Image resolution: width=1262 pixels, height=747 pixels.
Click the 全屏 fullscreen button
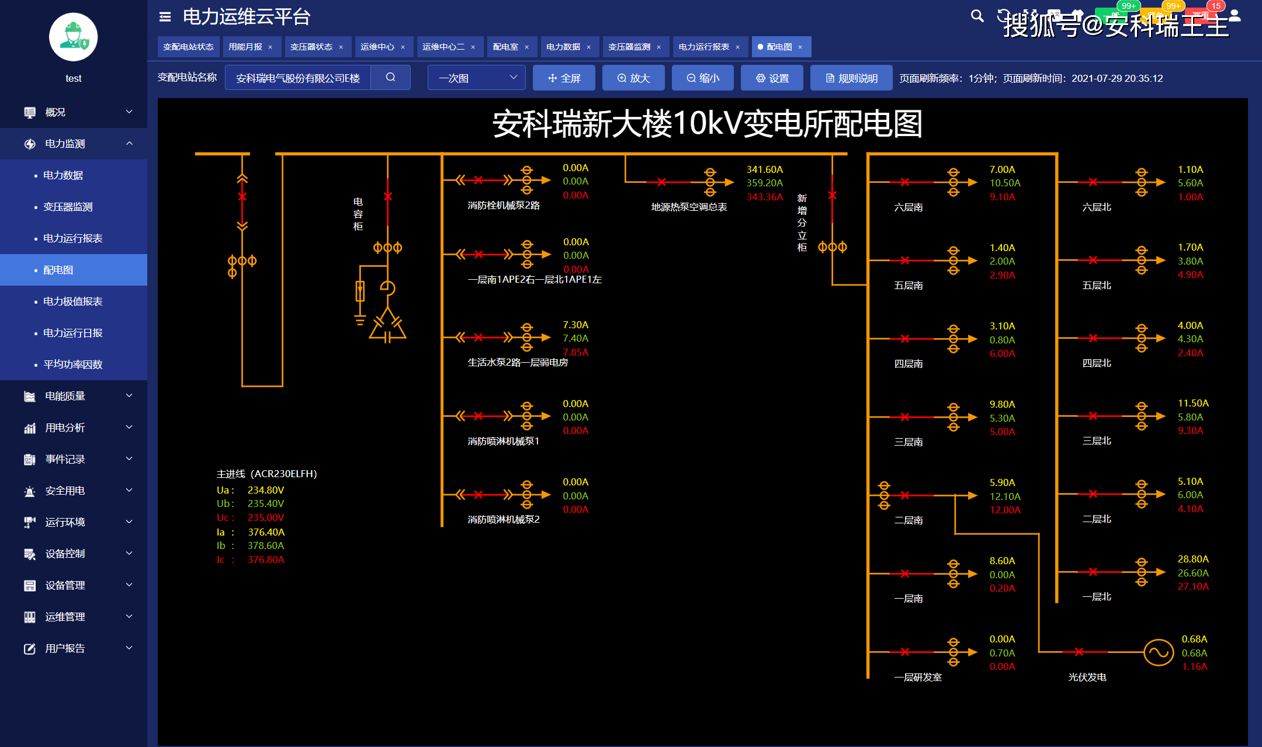pyautogui.click(x=564, y=78)
